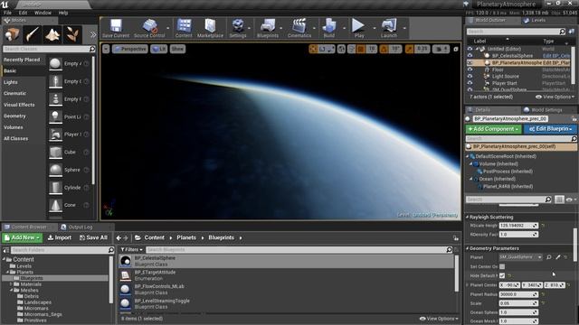The image size is (579, 325).
Task: Select Point Light in Basic list
Action: click(x=69, y=116)
